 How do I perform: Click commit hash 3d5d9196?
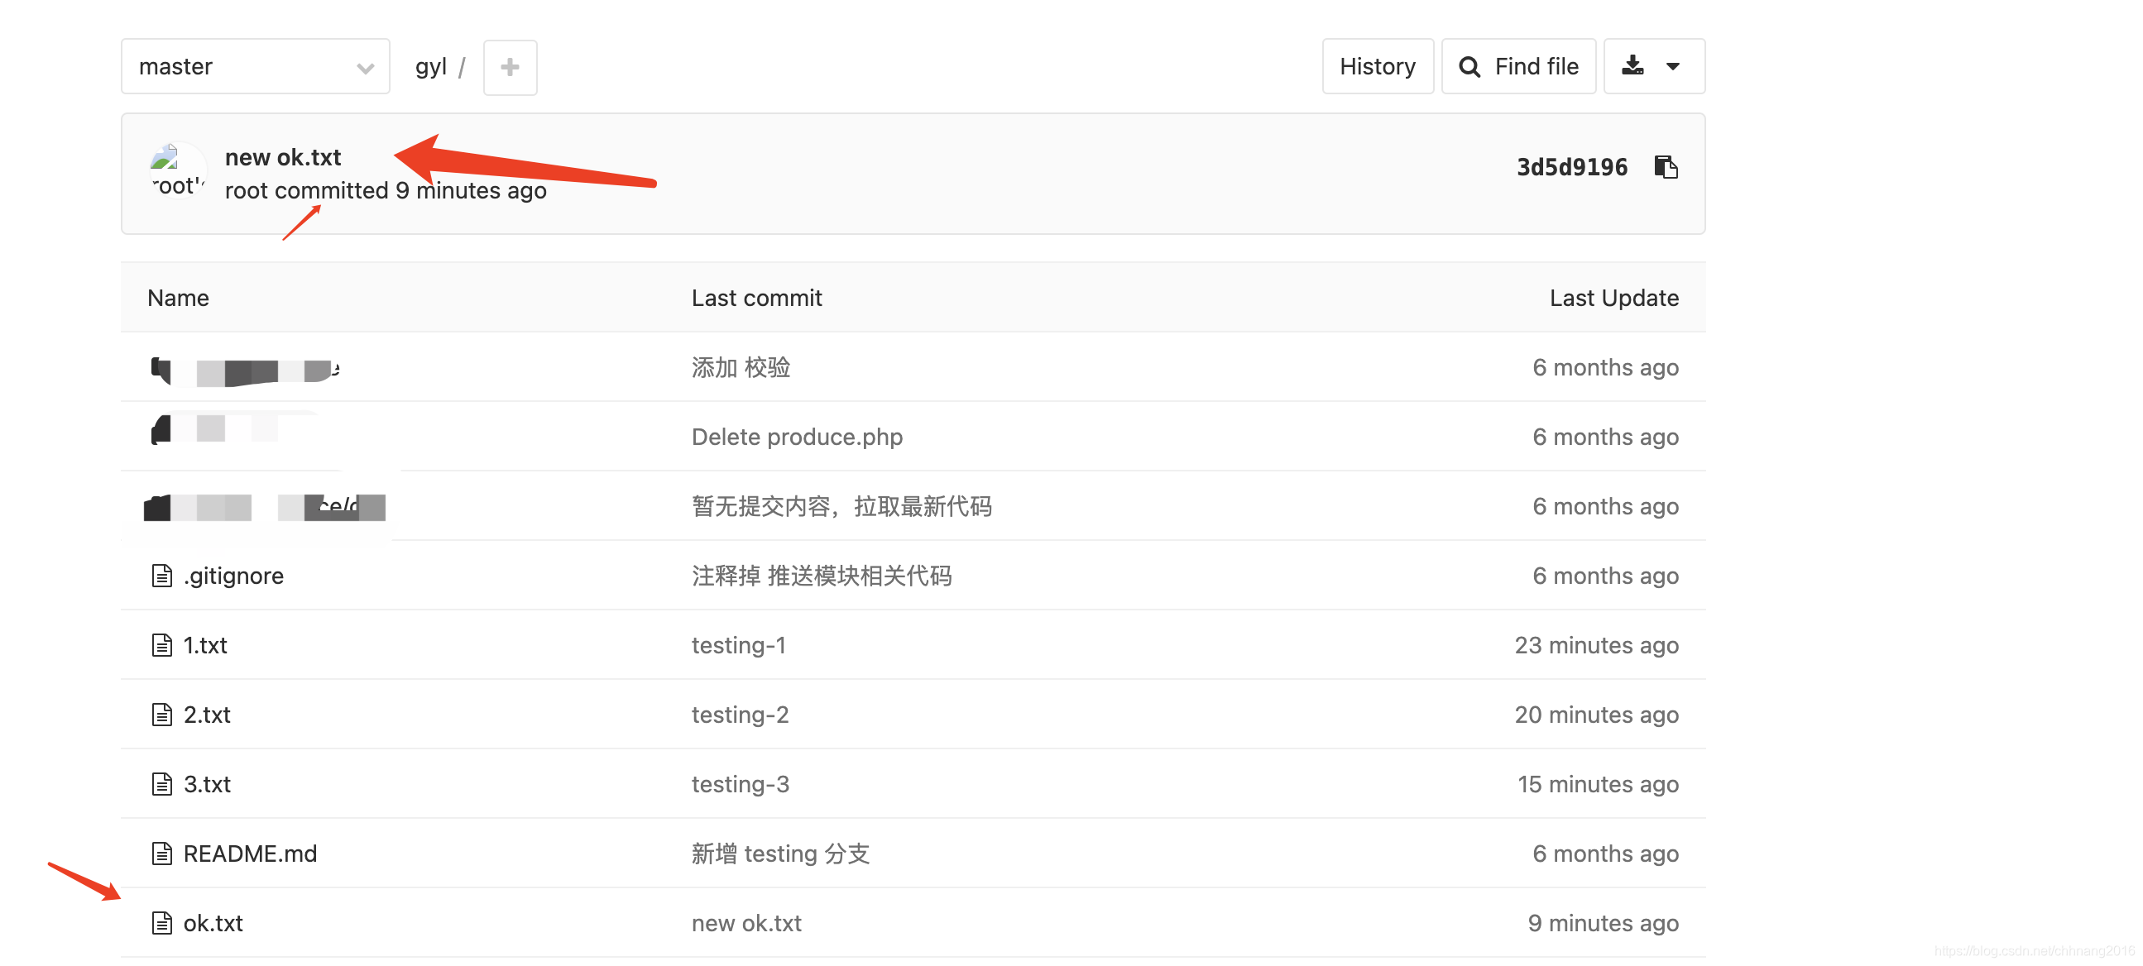(1571, 167)
